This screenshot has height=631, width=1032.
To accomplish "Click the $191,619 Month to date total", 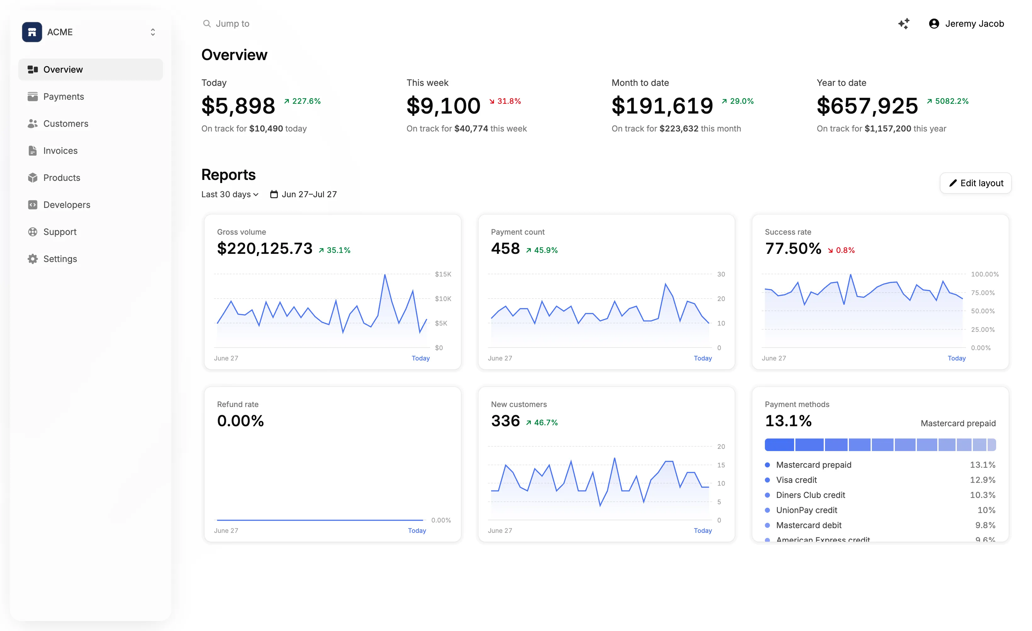I will coord(662,105).
